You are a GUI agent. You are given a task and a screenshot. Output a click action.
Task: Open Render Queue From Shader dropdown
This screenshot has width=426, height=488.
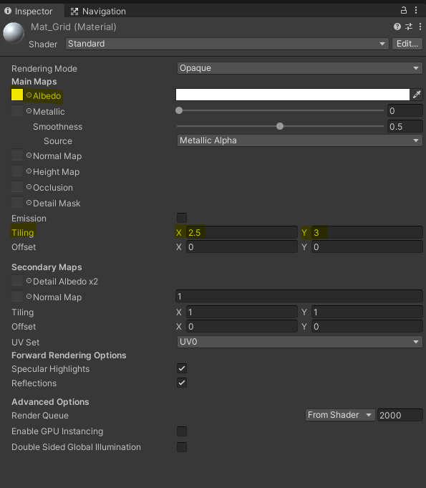point(340,415)
